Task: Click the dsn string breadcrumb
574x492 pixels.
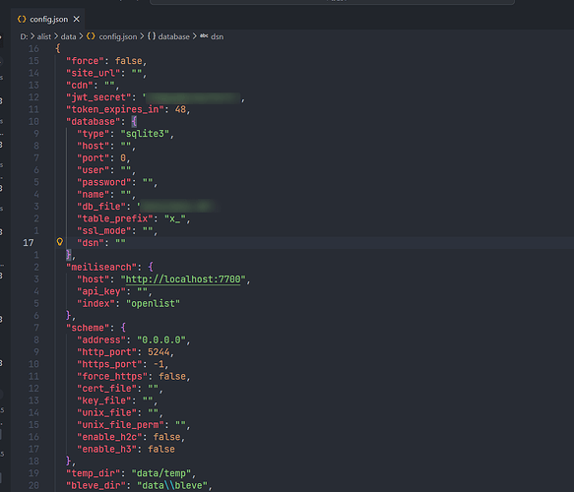Action: coord(217,36)
